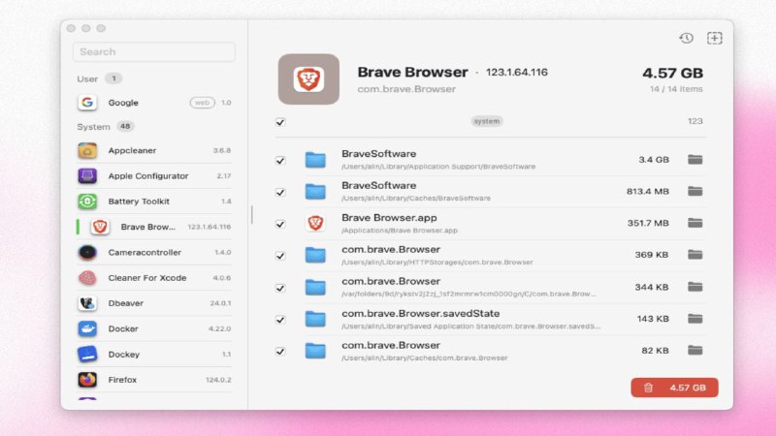Click the version 123.1.64.116 next to title
Screen dimensions: 776x436
pyautogui.click(x=517, y=72)
